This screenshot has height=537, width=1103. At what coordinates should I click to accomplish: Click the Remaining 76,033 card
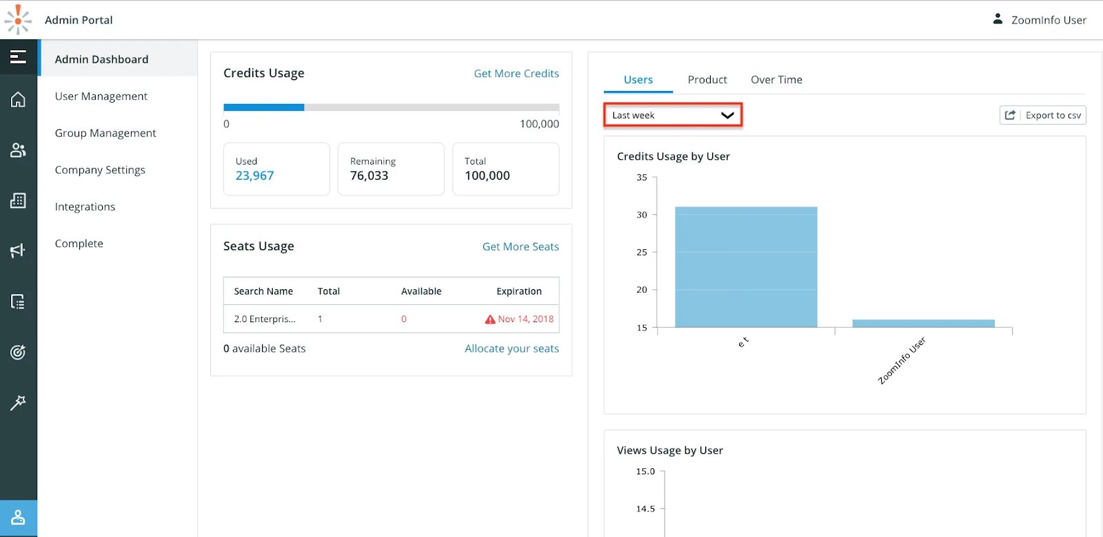coord(391,169)
